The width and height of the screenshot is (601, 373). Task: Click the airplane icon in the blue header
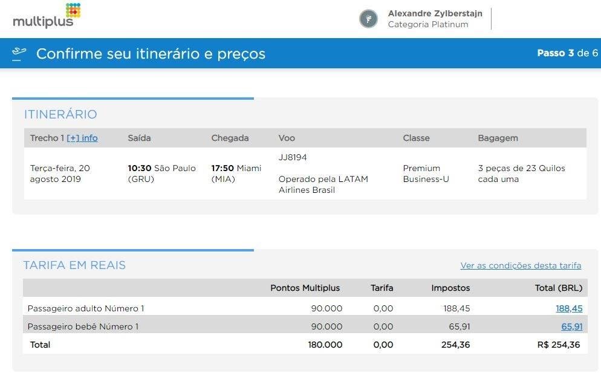[19, 54]
